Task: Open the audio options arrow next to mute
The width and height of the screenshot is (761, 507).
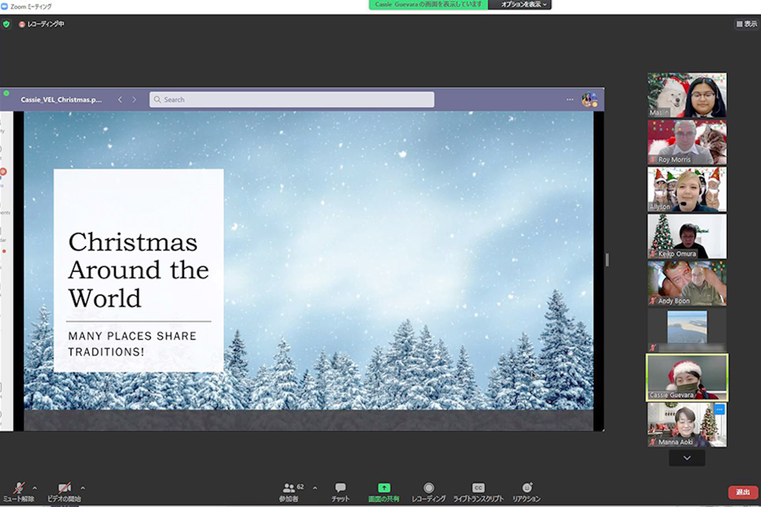Action: (x=34, y=488)
